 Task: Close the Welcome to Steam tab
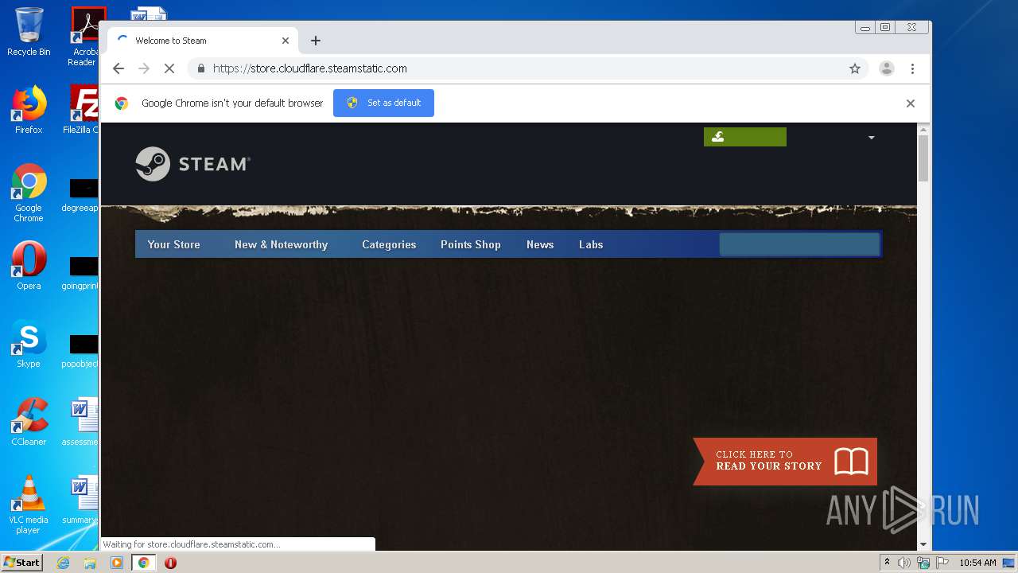286,41
